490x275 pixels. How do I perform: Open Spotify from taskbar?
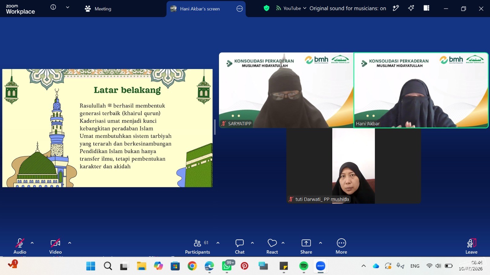[303, 266]
